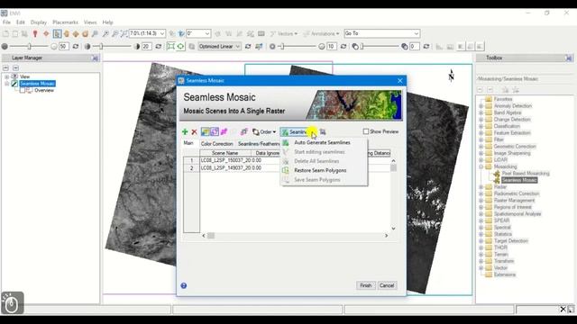Reset the sharpen value refresh icon
Viewport: 577px width, 324px height.
click(x=343, y=47)
